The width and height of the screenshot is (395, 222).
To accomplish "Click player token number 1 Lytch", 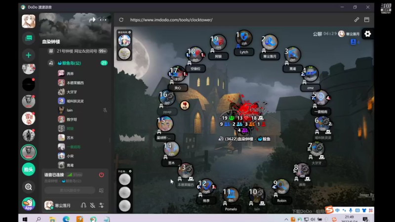I will click(244, 38).
